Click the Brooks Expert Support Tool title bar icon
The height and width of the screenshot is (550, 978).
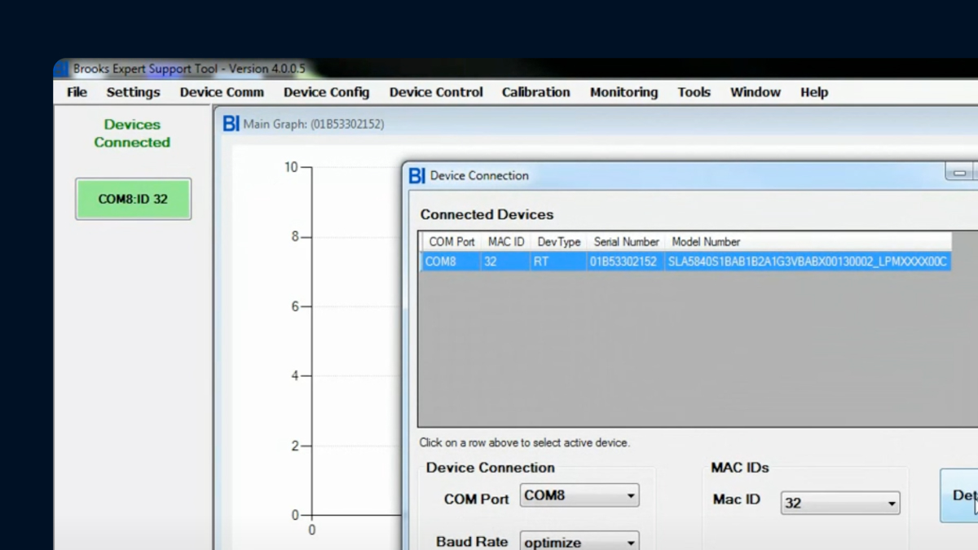coord(63,68)
